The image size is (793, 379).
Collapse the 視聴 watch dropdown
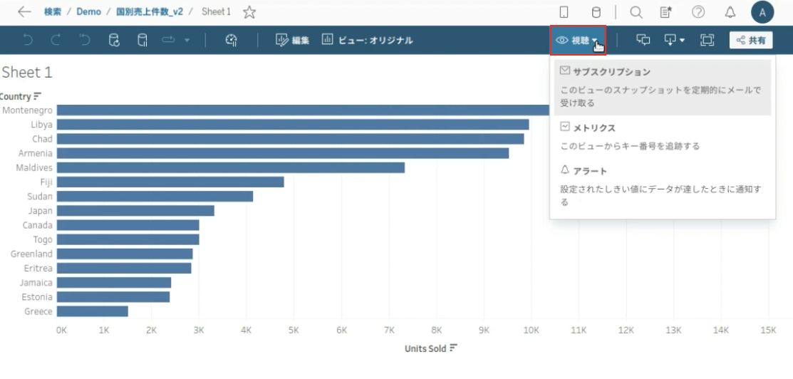pos(579,41)
